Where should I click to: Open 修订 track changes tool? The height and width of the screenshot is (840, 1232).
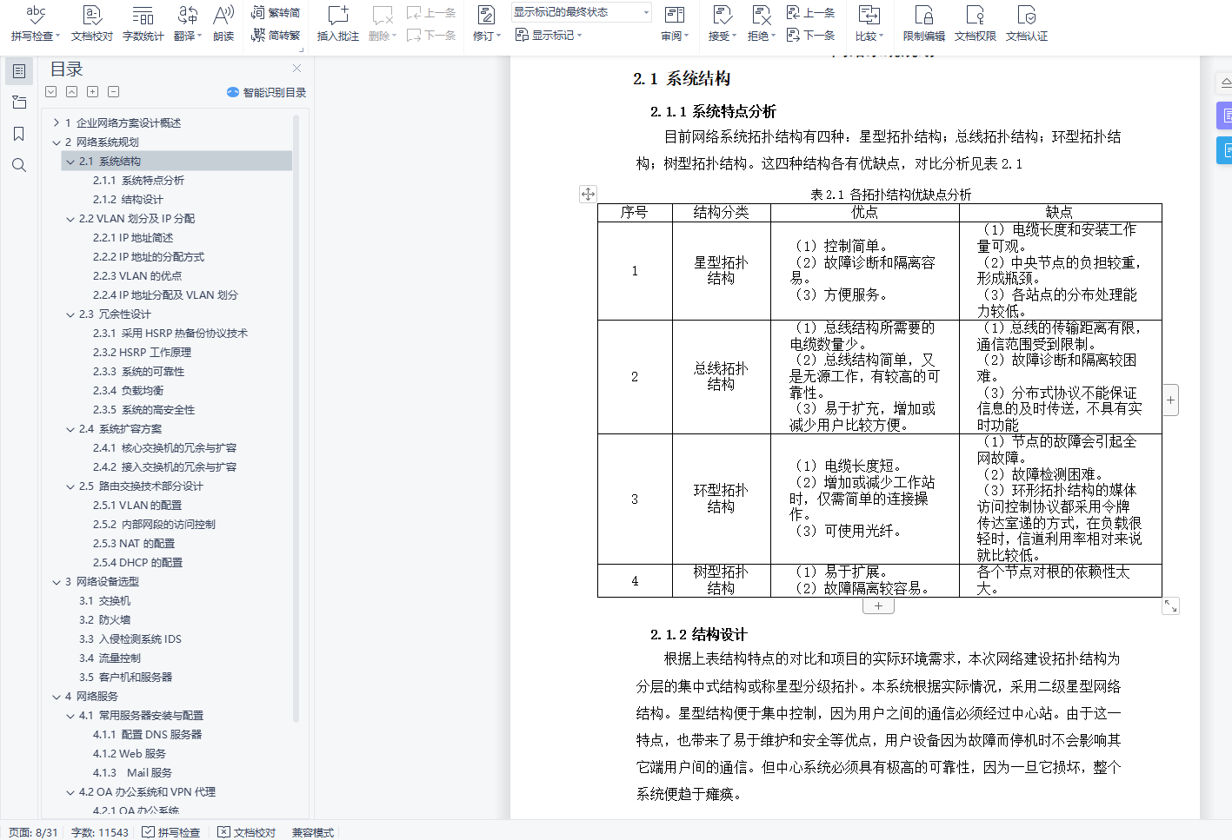pos(486,23)
